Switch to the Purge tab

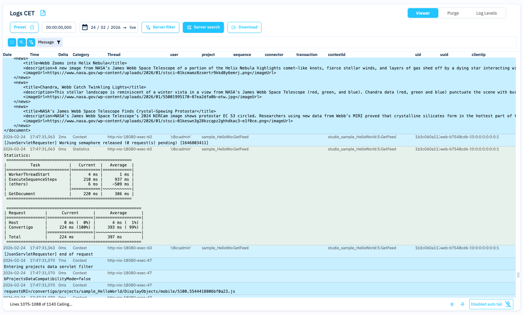pos(453,13)
